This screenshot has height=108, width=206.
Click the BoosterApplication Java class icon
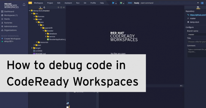(x=48, y=39)
